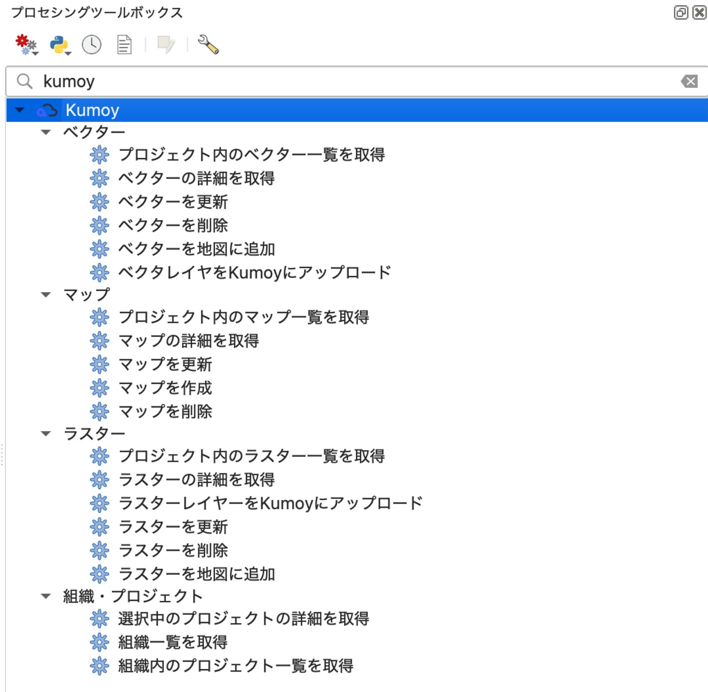Viewport: 708px width, 692px height.
Task: Select ベクターを削除 algorithm
Action: (x=173, y=225)
